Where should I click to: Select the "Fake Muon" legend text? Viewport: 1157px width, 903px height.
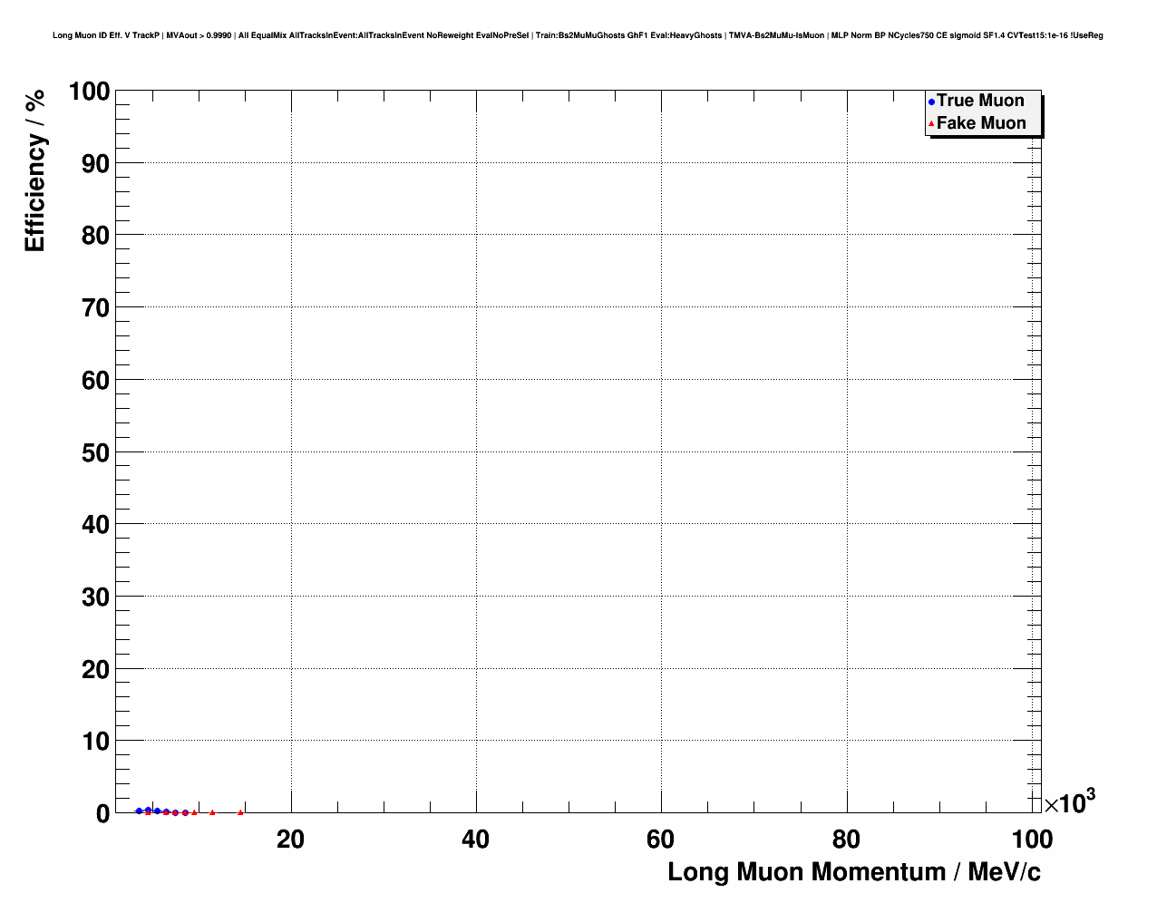[x=981, y=123]
